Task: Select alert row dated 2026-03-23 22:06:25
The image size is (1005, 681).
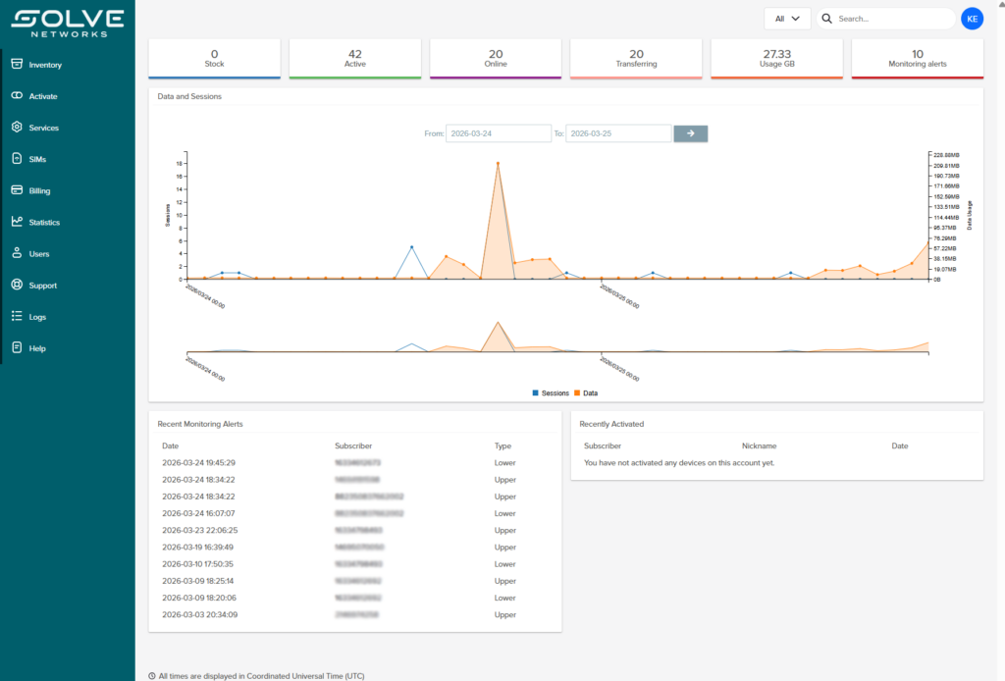Action: 354,531
